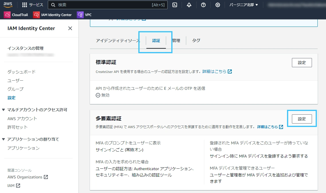Click 設定 button for 標準認証

tap(302, 63)
